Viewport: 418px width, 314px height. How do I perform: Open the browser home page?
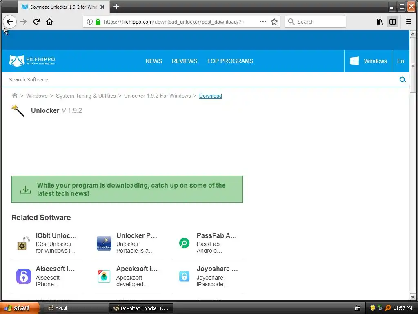coord(49,22)
